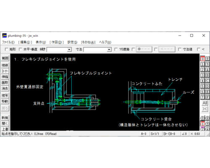Select layer group circle 9
This screenshot has width=210, height=168.
(207, 124)
